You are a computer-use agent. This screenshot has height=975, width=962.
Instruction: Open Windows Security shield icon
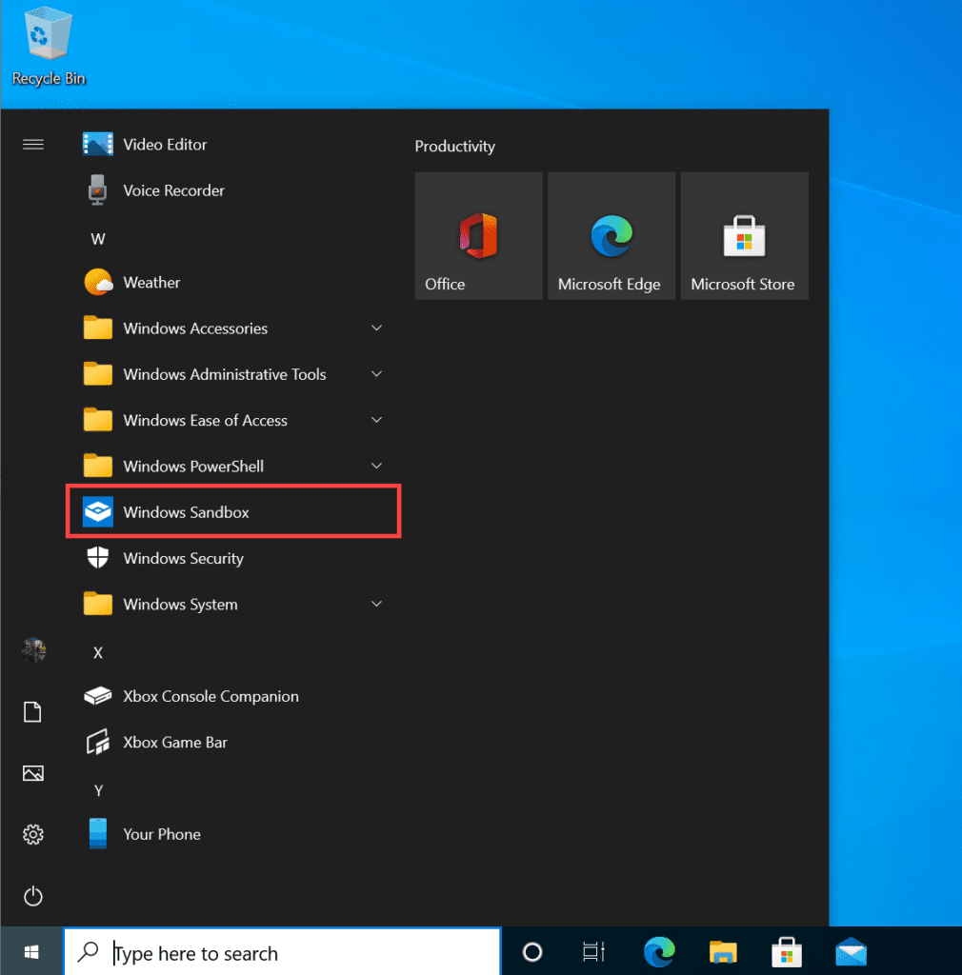[98, 558]
